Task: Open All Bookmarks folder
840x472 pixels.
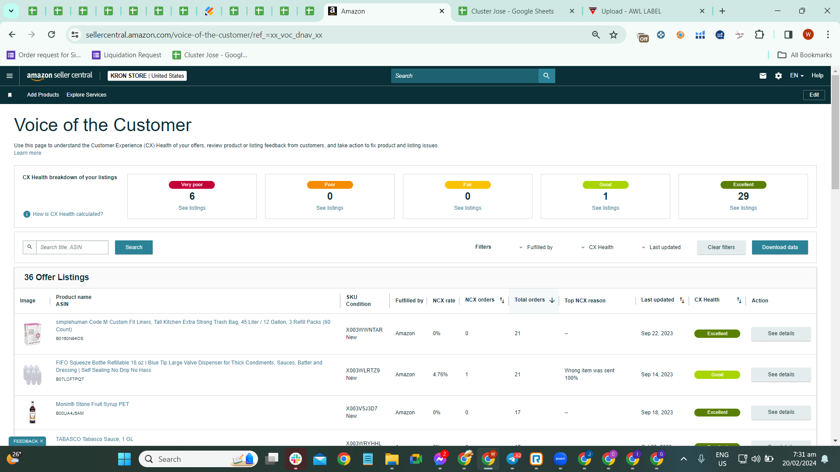Action: point(805,55)
